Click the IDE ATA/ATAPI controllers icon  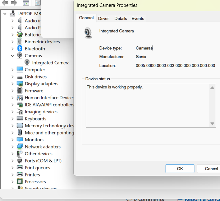pos(20,105)
